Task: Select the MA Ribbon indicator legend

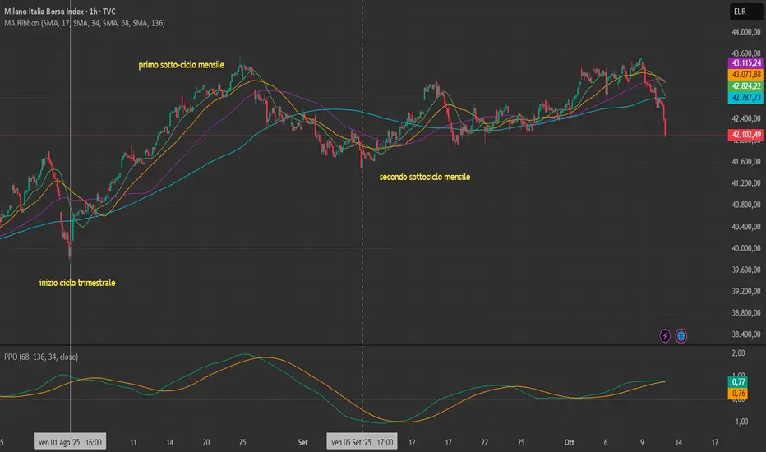Action: tap(85, 23)
